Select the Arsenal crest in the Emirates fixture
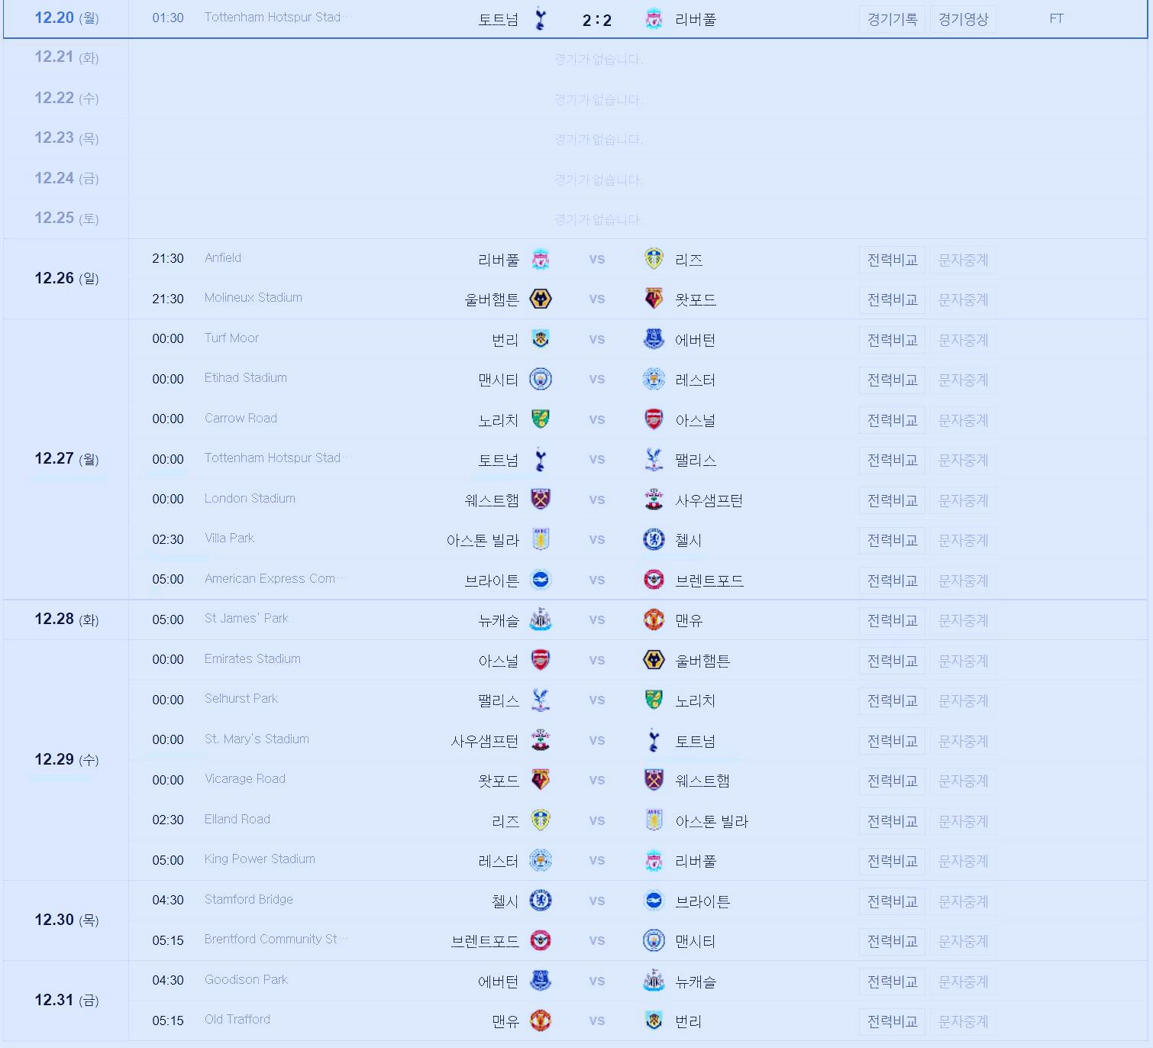This screenshot has height=1048, width=1153. (544, 661)
